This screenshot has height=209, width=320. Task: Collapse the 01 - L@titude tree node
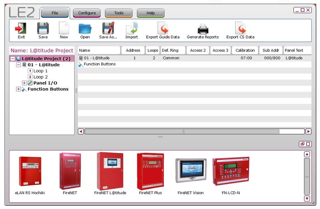(19, 65)
